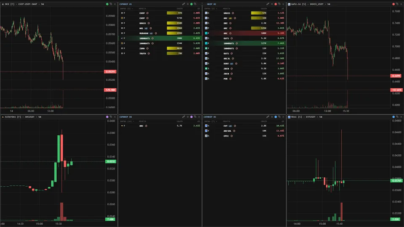Open settings gear in Screener #2 header
The image size is (404, 227).
tap(272, 4)
